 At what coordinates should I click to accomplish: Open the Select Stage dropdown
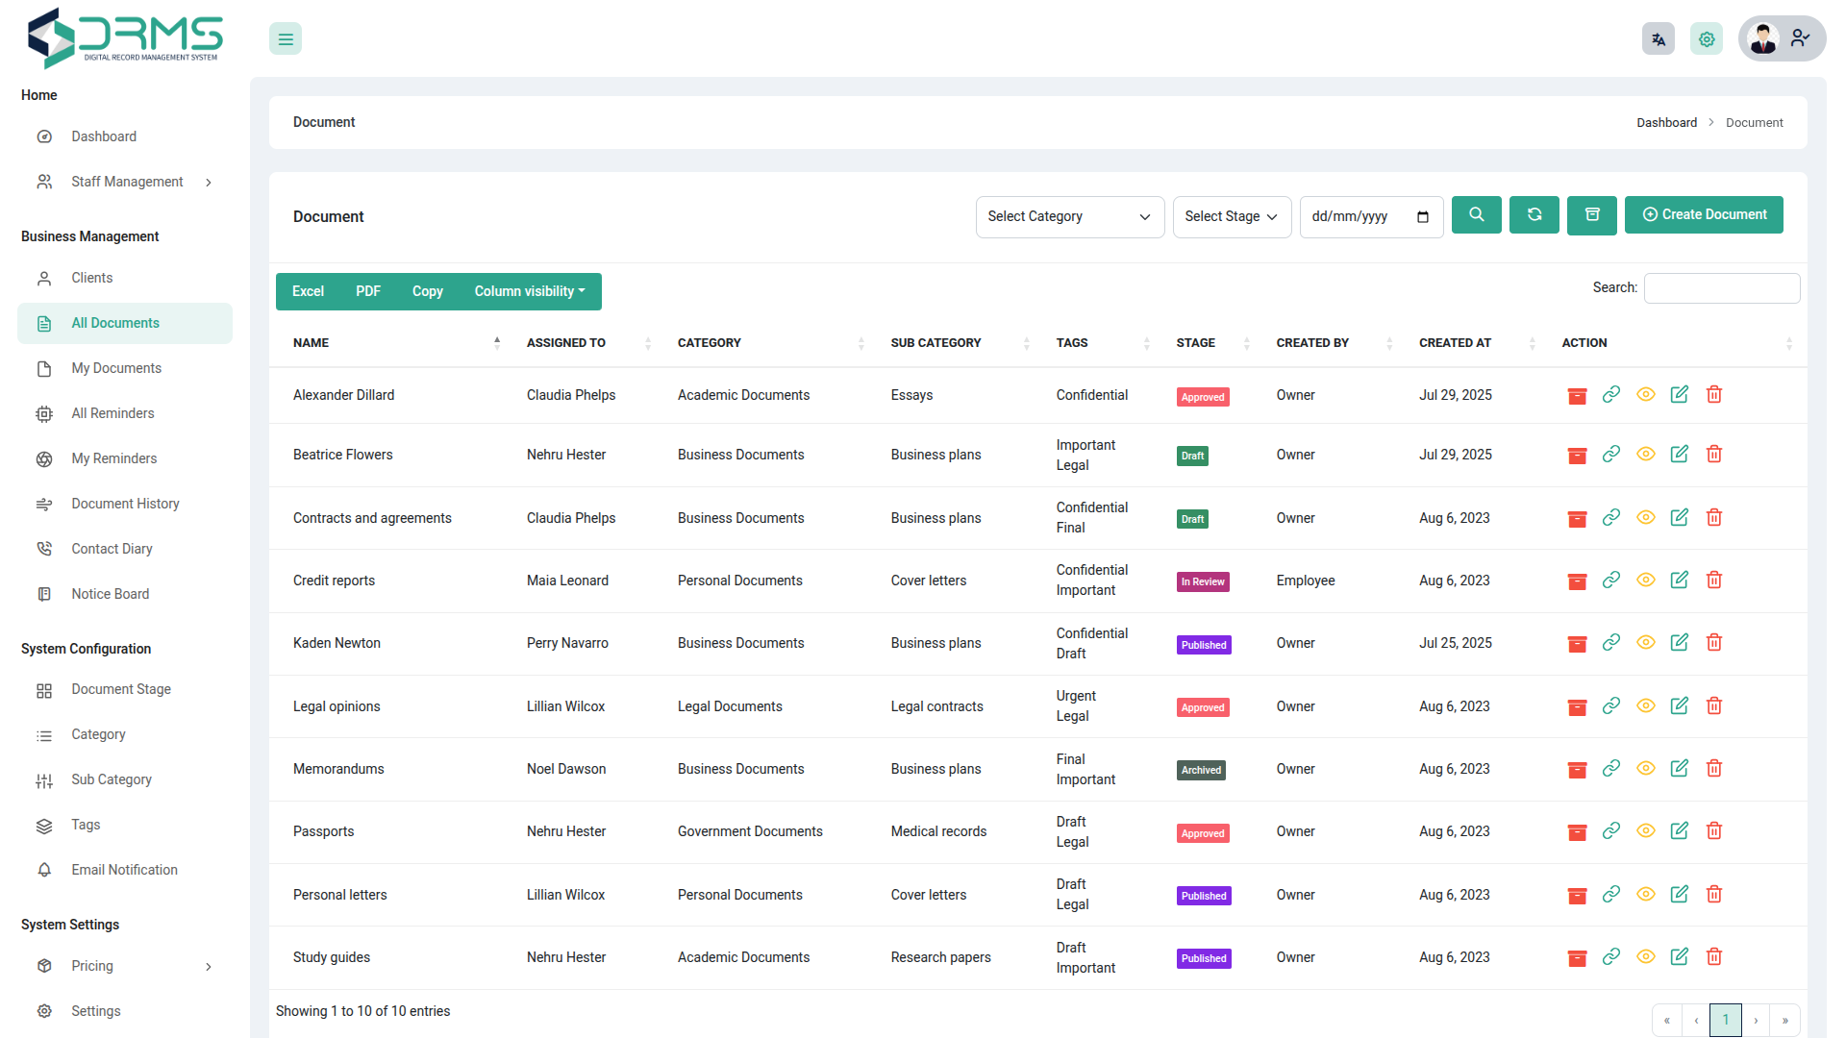point(1231,217)
